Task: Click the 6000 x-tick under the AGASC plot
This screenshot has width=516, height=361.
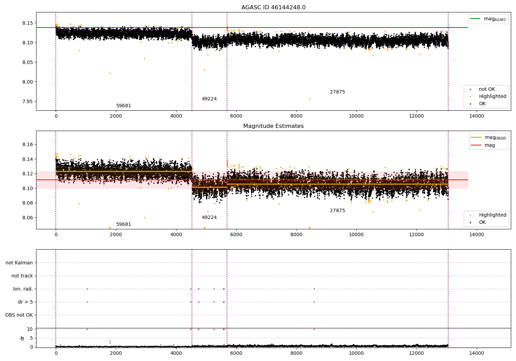Action: pyautogui.click(x=236, y=116)
